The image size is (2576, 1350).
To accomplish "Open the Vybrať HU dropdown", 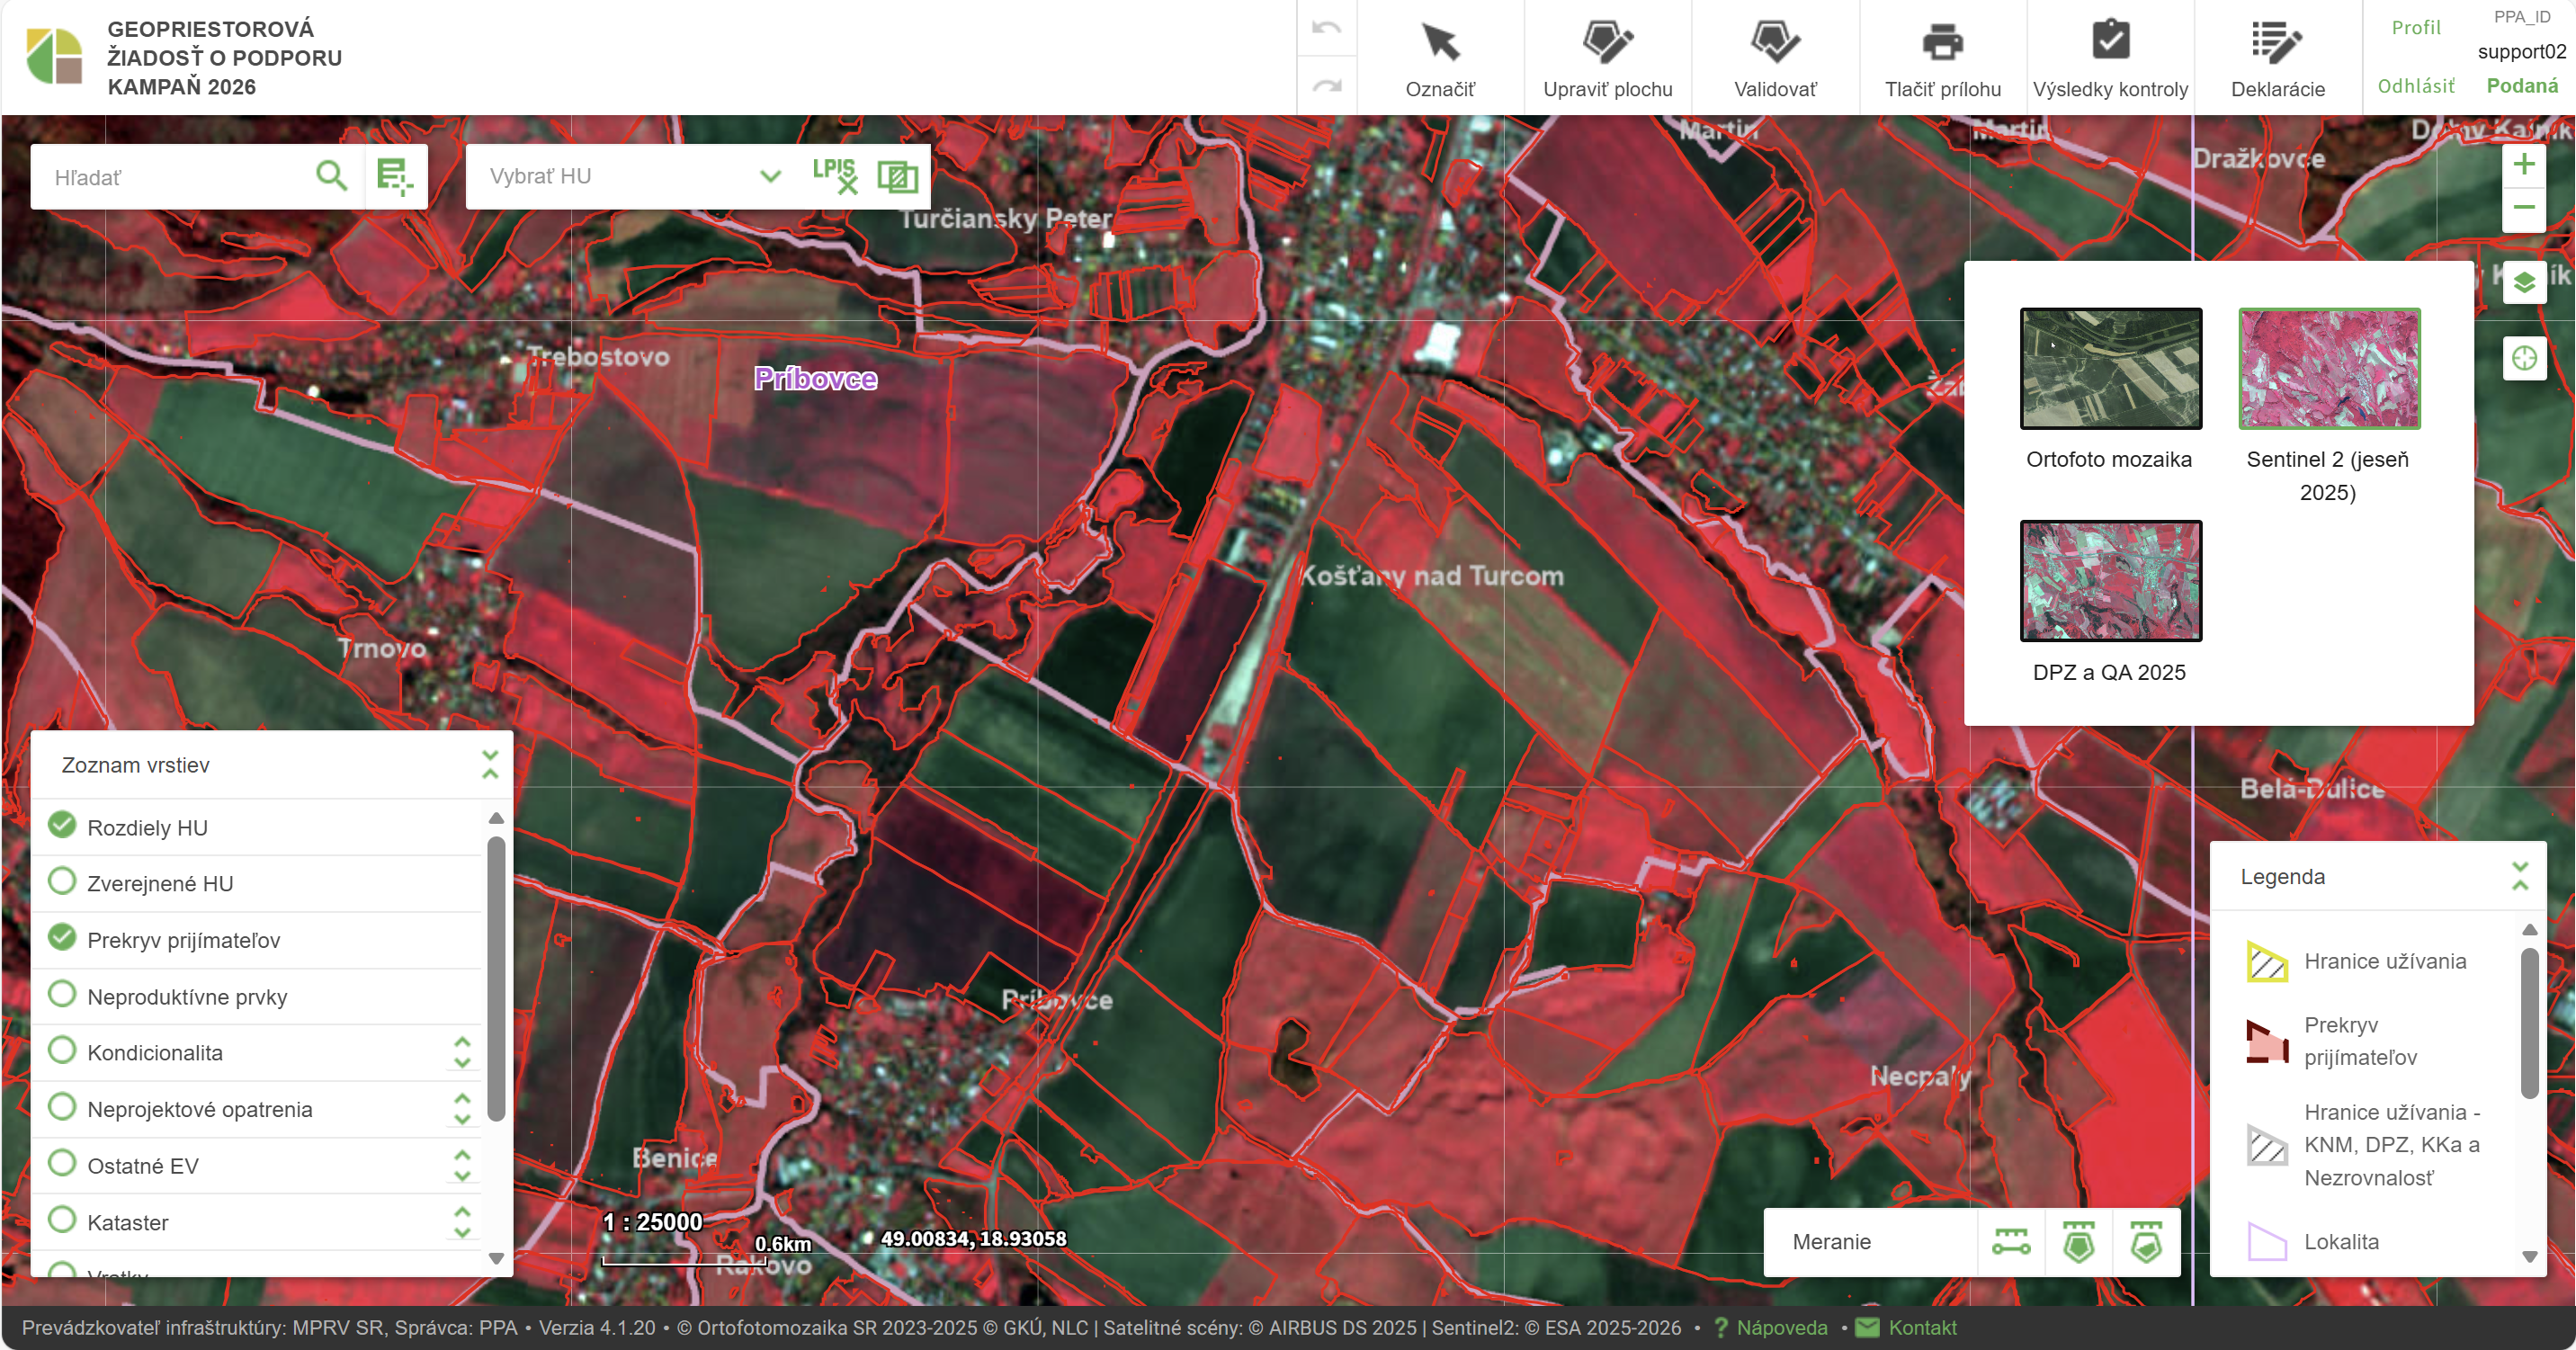I will (x=769, y=176).
